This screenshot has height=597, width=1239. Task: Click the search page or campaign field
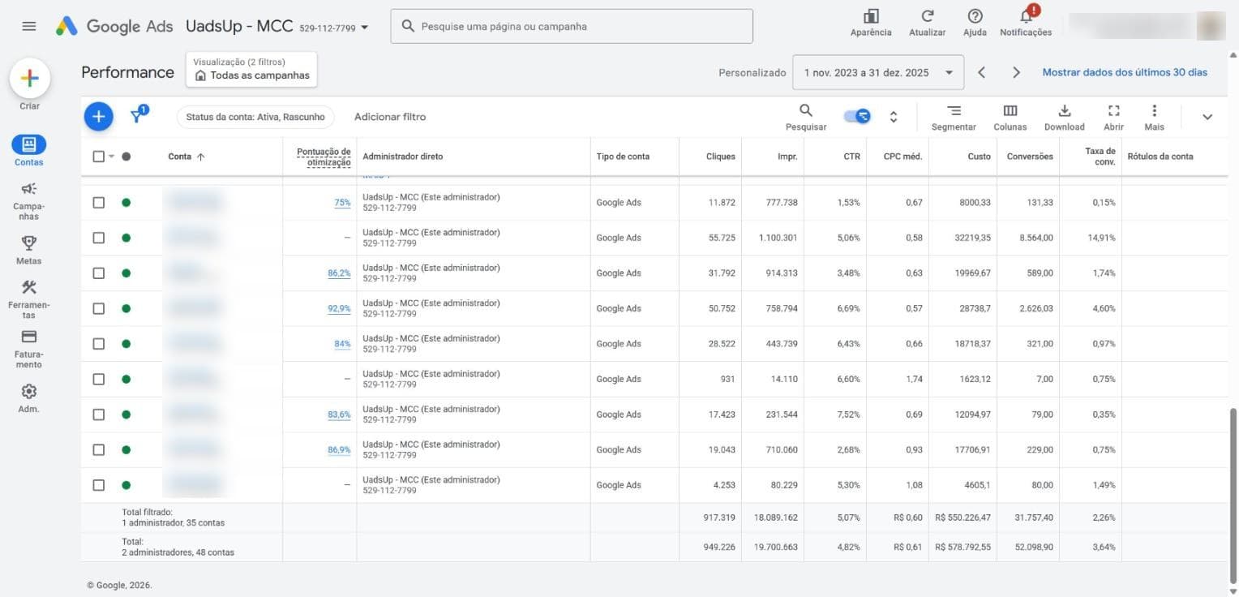(x=572, y=26)
